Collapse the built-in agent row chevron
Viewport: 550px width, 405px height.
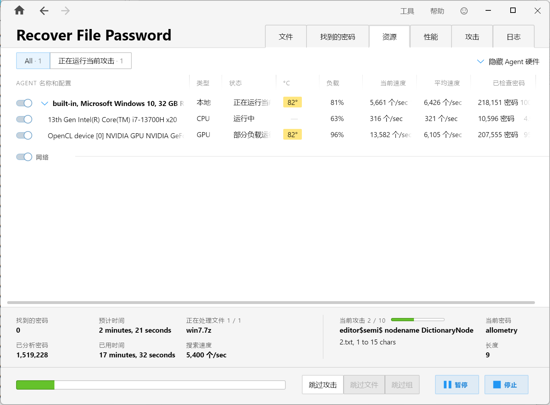pos(45,103)
